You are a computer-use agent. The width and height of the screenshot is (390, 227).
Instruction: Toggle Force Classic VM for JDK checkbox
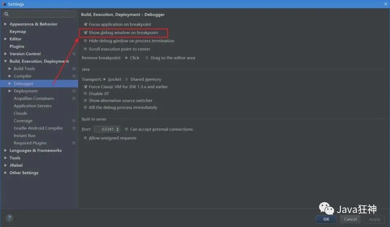tap(85, 87)
